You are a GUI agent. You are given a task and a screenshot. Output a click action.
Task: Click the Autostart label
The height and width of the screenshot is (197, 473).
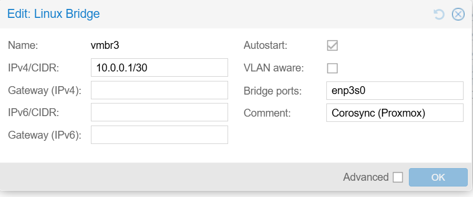265,46
